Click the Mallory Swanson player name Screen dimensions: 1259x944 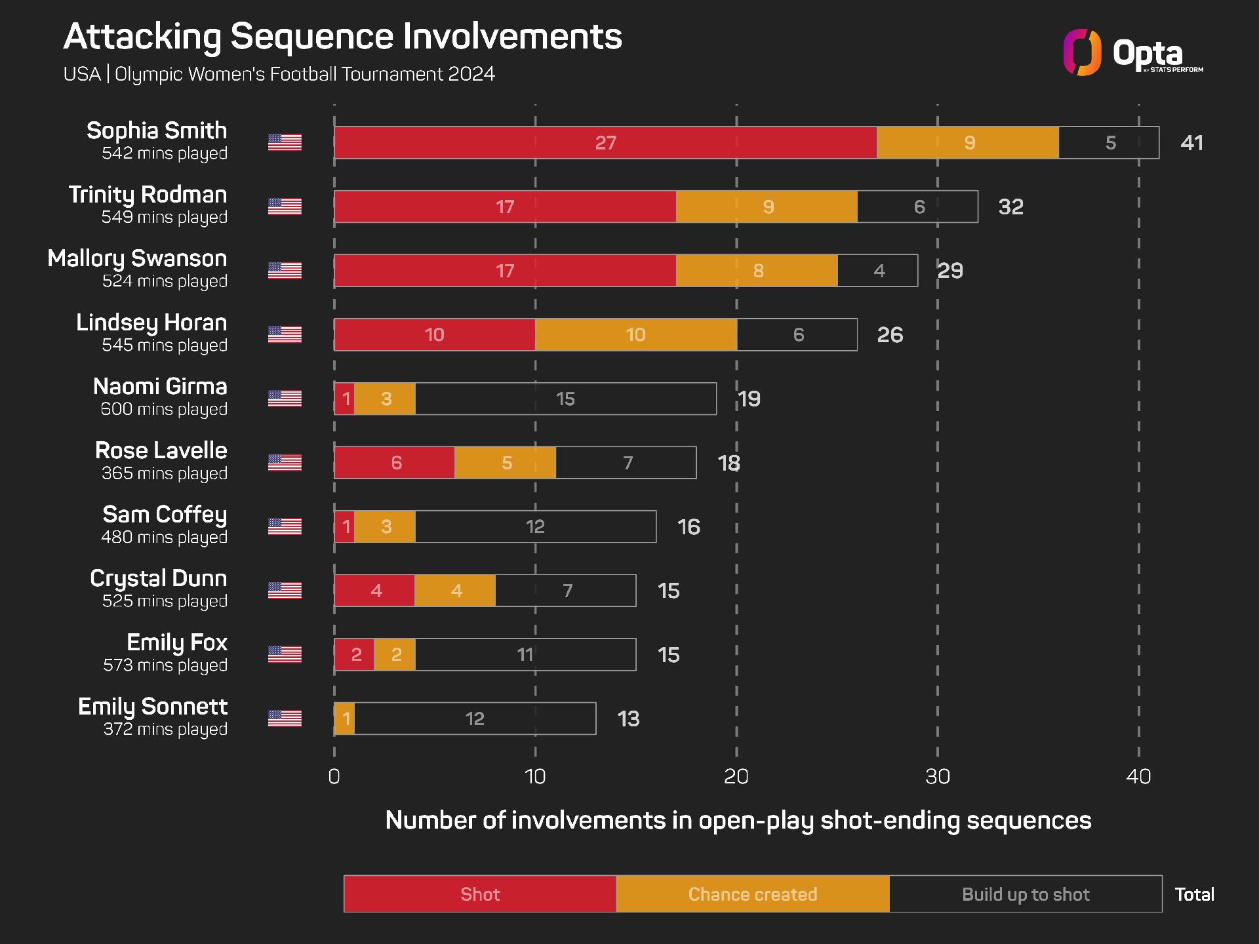pyautogui.click(x=137, y=258)
